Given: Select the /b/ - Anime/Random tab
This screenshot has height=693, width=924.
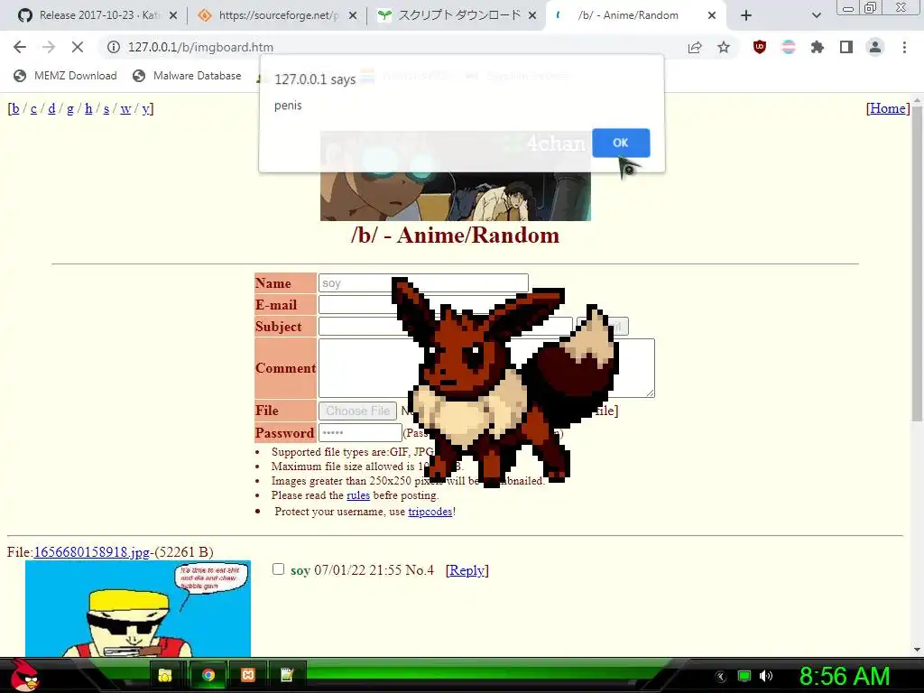Looking at the screenshot, I should pos(628,15).
